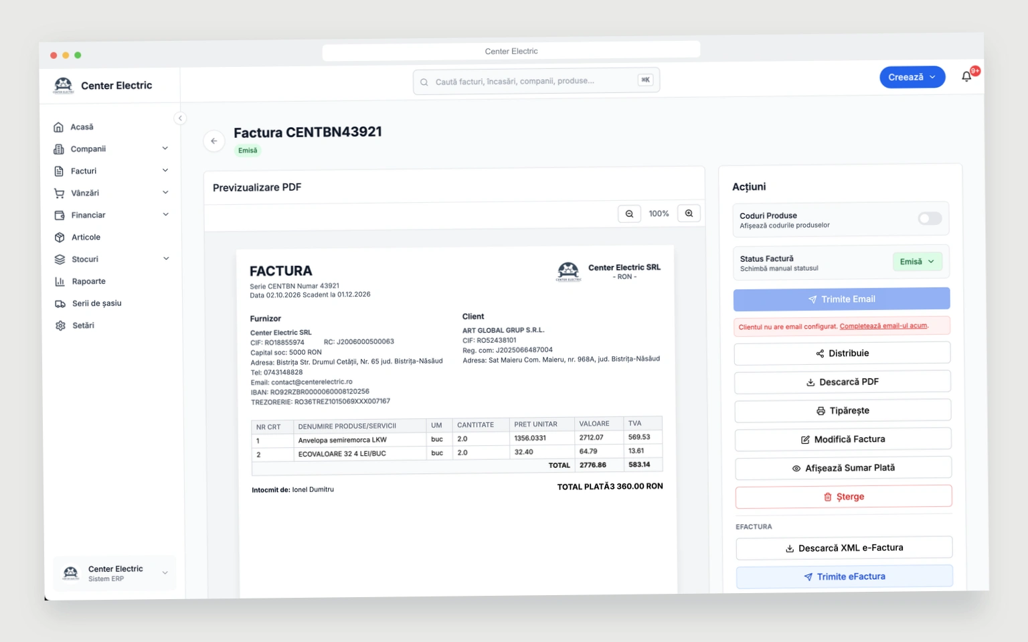Click the contact@centerelectric.ro email text
The image size is (1028, 642).
[x=312, y=382]
